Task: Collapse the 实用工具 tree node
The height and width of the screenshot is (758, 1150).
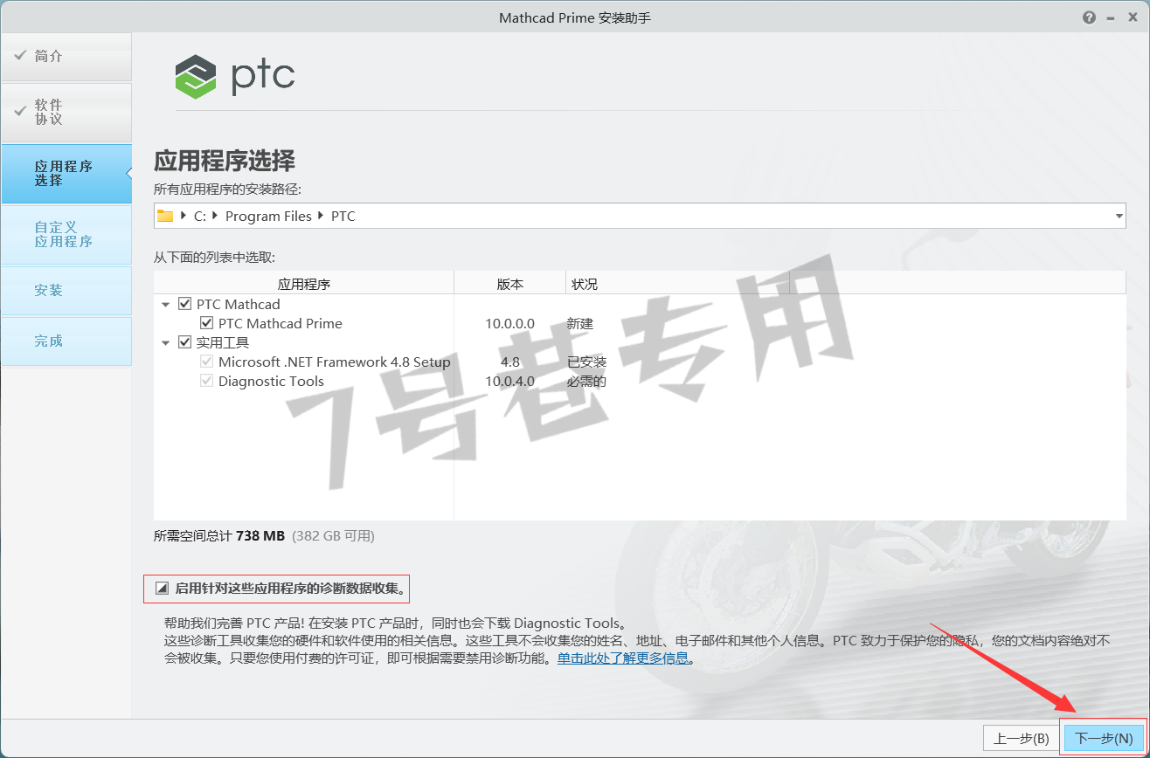Action: click(165, 343)
